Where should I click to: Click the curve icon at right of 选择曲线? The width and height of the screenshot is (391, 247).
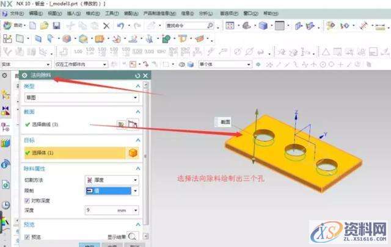click(133, 124)
